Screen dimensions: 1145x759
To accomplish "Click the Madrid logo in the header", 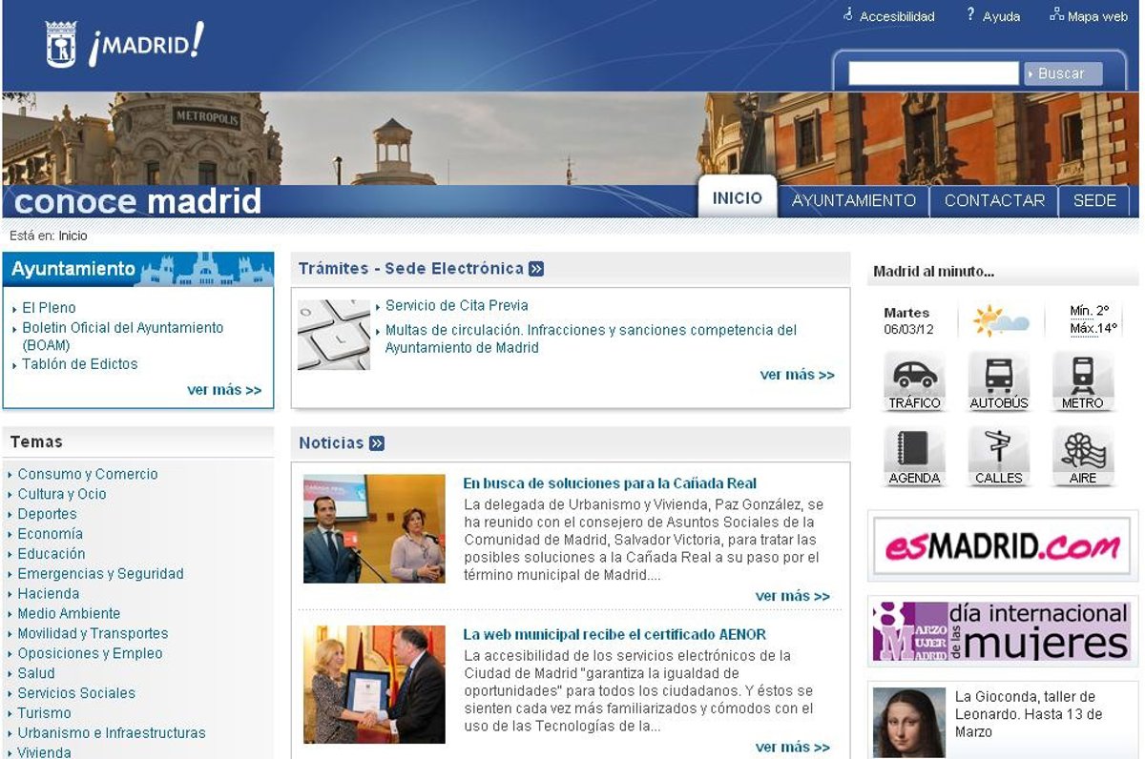I will tap(125, 45).
